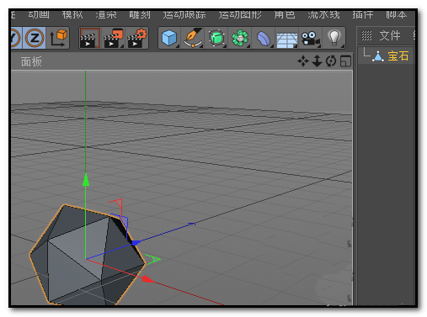Click the viewport zoom camera icon
427x317 pixels.
pyautogui.click(x=317, y=61)
